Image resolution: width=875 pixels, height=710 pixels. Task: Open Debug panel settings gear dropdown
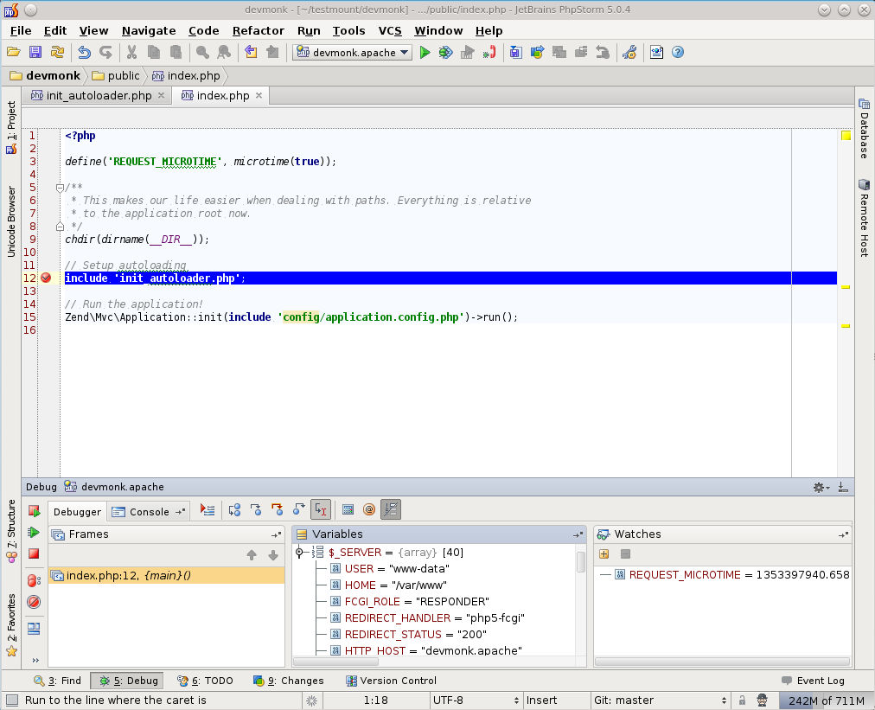(x=821, y=488)
